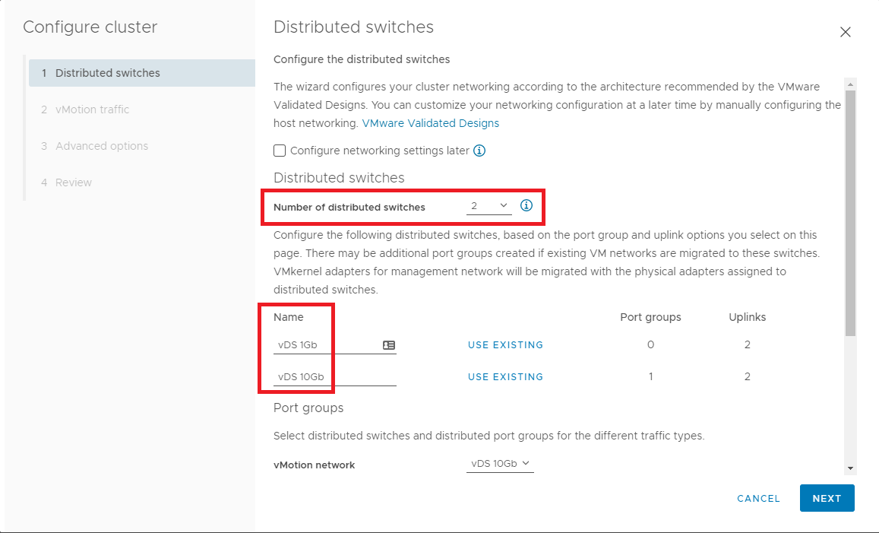Click the scrollbar up arrow

tap(850, 84)
